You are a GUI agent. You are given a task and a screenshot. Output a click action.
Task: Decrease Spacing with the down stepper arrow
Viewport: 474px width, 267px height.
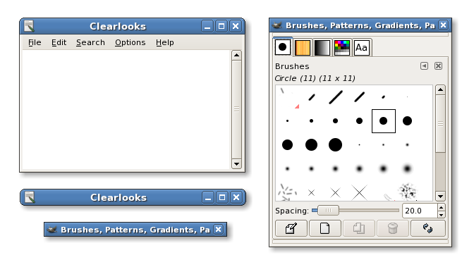point(442,214)
